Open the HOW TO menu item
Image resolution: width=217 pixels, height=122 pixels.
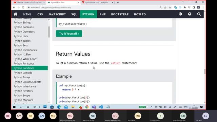(140, 14)
